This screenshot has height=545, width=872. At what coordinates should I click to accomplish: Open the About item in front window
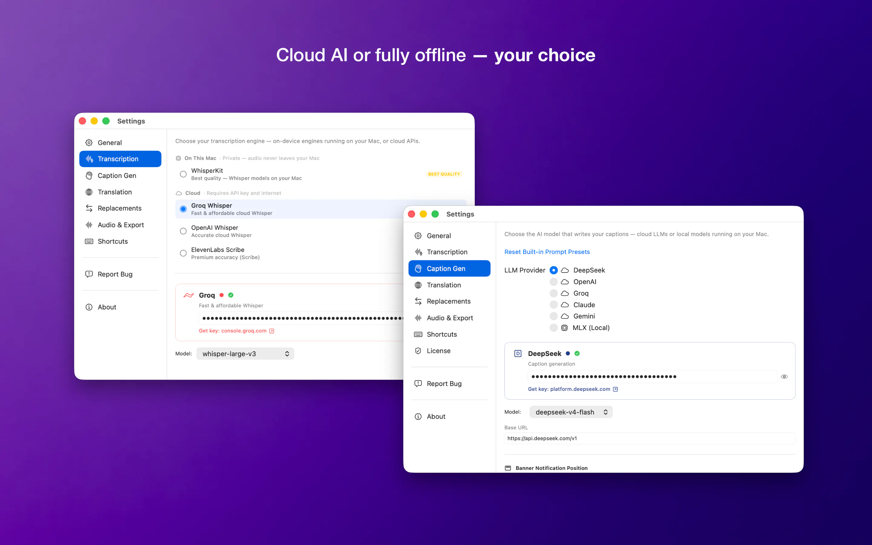point(449,416)
